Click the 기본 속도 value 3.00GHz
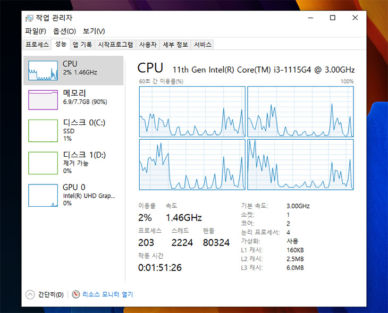 298,206
